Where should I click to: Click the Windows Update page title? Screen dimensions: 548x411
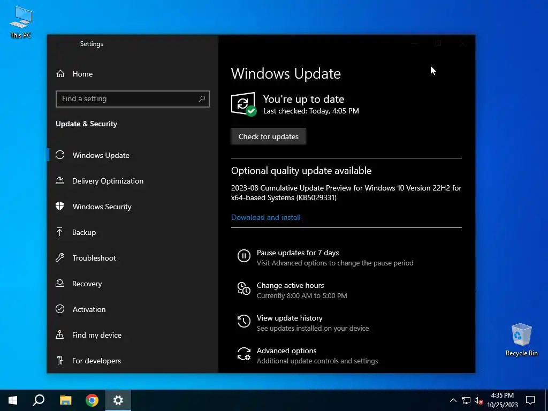286,73
